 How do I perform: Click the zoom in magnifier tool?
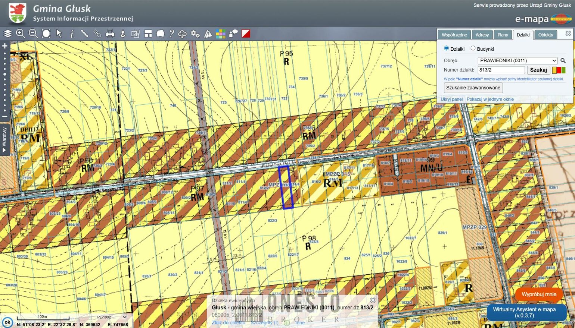click(x=21, y=34)
